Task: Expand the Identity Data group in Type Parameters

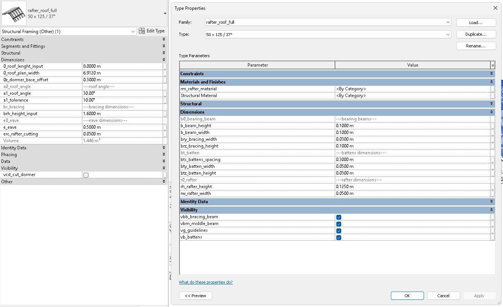Action: pos(491,202)
